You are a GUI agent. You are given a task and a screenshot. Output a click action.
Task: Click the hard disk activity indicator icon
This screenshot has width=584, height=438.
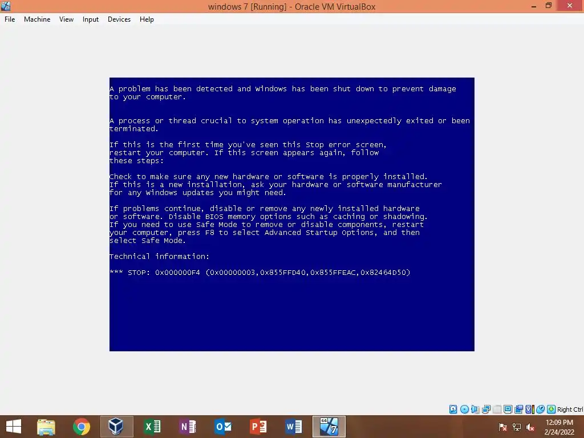coord(453,409)
